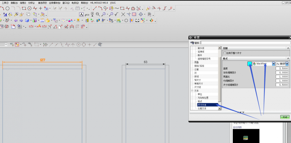Screen dimensions: 291x143
Task: Expand the chevrons at the Settings dialog bottom
Action: [x=241, y=112]
